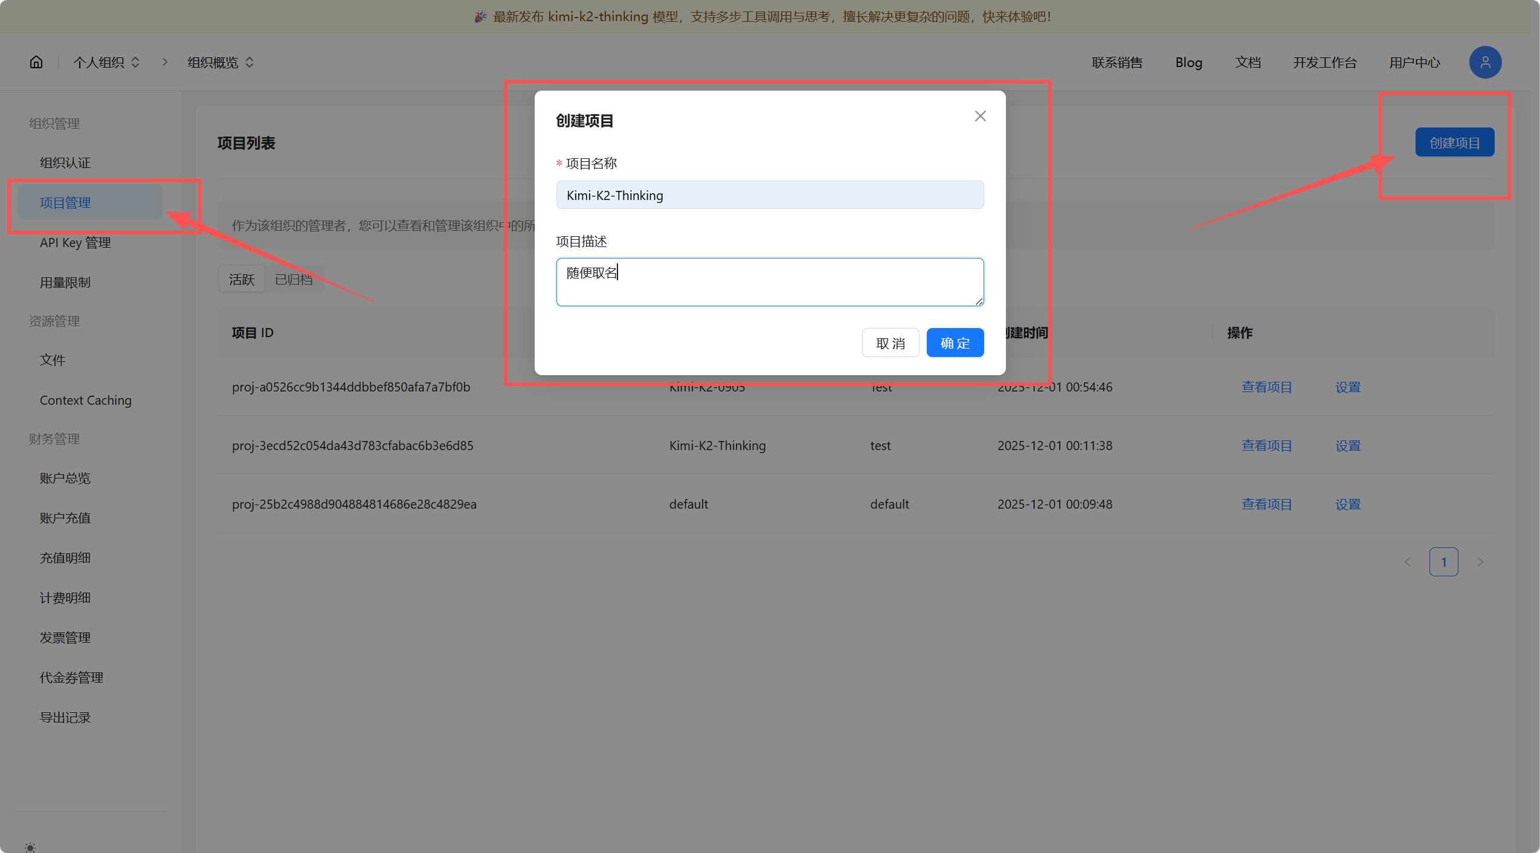The height and width of the screenshot is (853, 1540).
Task: Go to next page using right arrow
Action: click(x=1481, y=561)
